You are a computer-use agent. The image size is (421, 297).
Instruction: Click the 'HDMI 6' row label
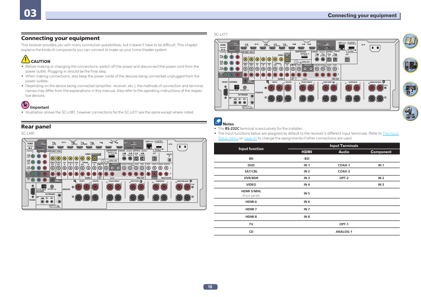[x=251, y=202]
